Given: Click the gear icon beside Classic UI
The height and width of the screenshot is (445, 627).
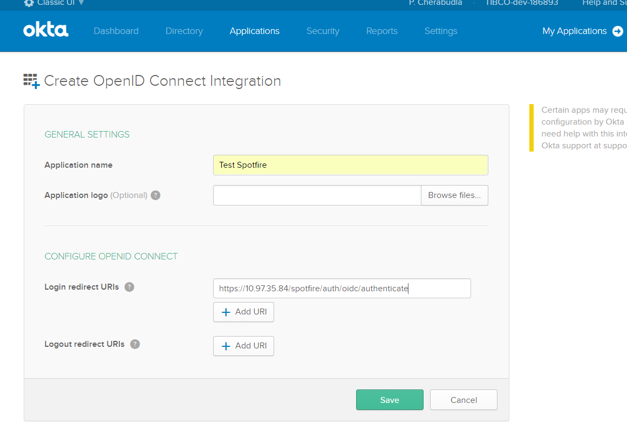Looking at the screenshot, I should (29, 3).
